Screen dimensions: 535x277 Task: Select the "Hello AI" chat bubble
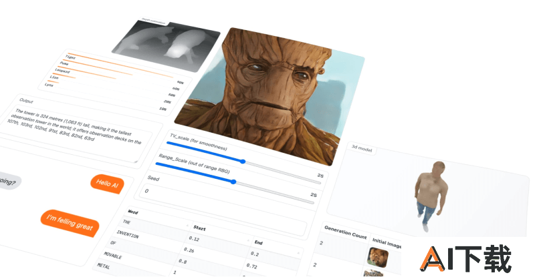point(106,184)
